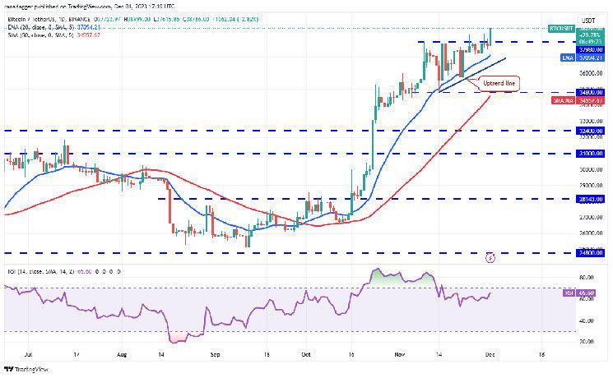Select the 24800.00 horizontal level label
Viewport: 613px width, 378px height.
(591, 254)
